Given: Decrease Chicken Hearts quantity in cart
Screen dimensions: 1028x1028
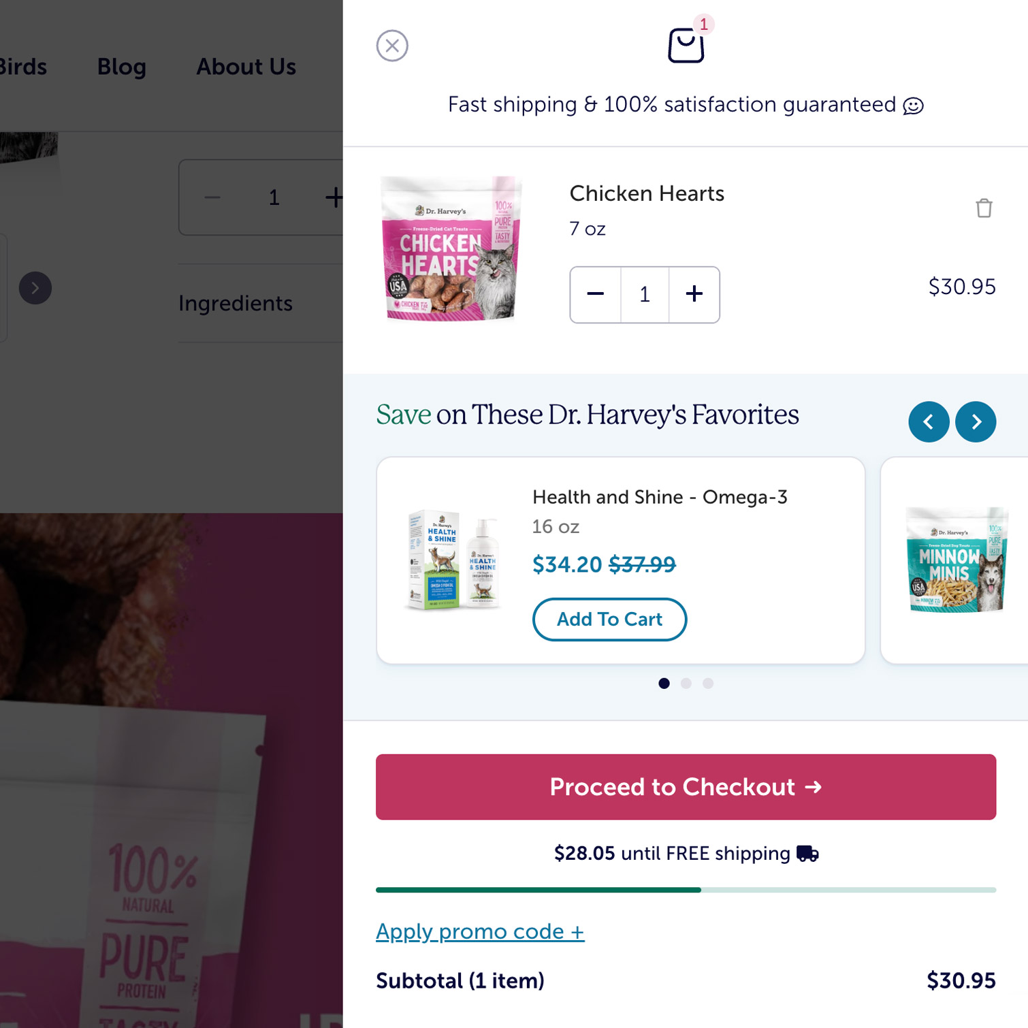Looking at the screenshot, I should (x=596, y=294).
